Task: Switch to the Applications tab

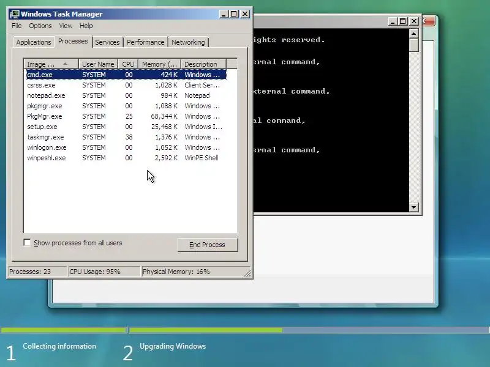Action: coord(34,42)
